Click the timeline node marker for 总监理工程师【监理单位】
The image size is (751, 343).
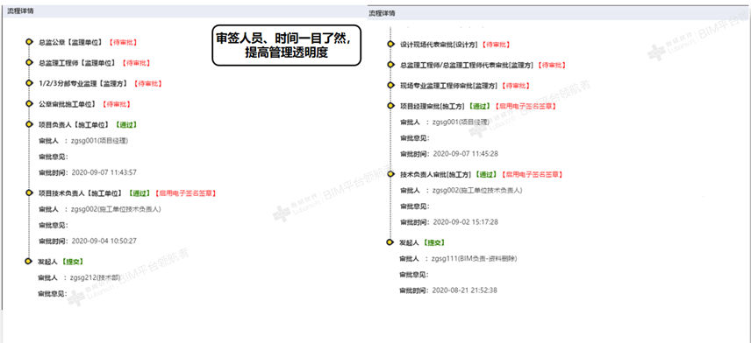(29, 63)
